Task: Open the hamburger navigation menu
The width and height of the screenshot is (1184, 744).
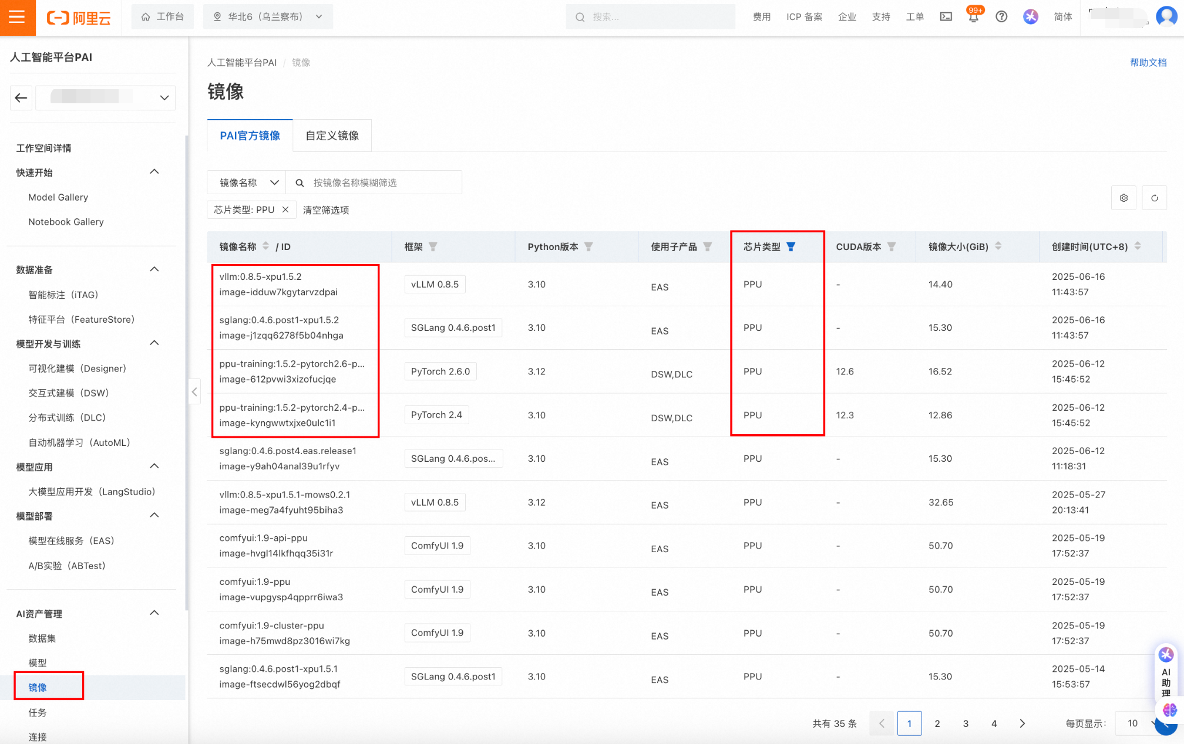Action: 17,17
